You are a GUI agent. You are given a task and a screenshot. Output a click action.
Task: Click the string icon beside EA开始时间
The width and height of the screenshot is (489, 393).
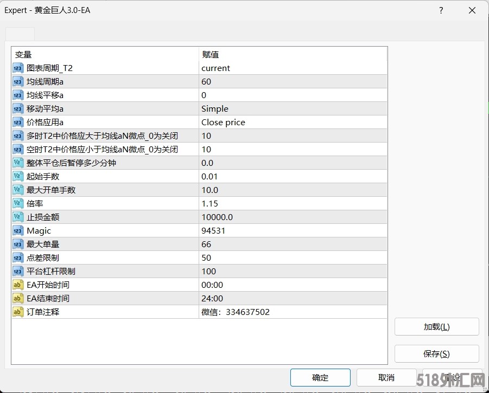pyautogui.click(x=18, y=285)
